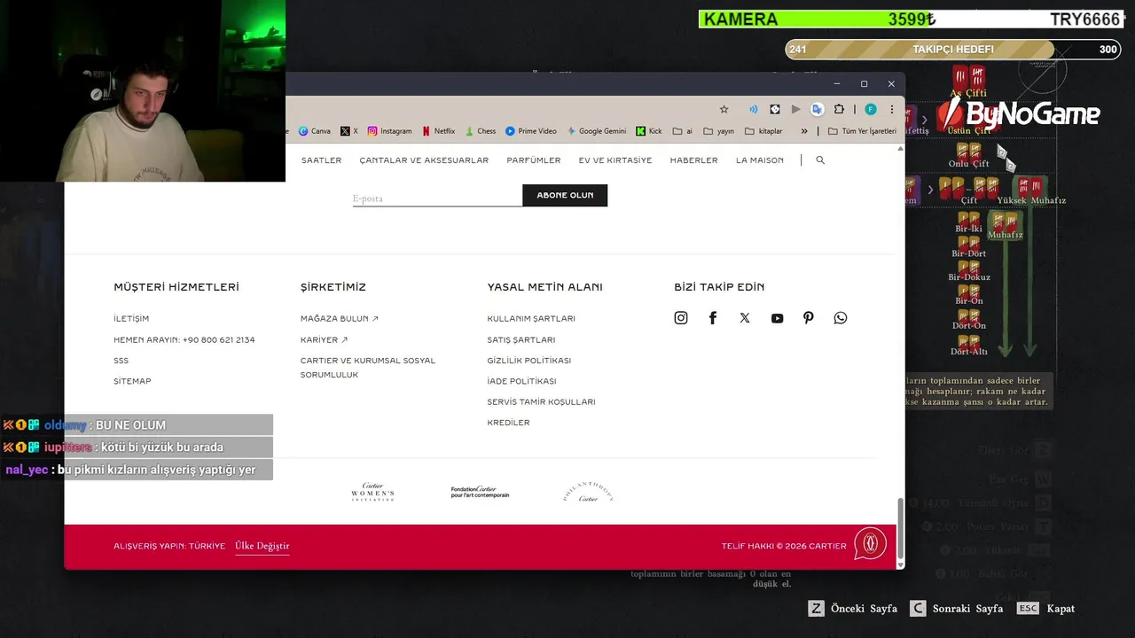Viewport: 1135px width, 638px height.
Task: Open the KARİYER link
Action: tap(324, 340)
